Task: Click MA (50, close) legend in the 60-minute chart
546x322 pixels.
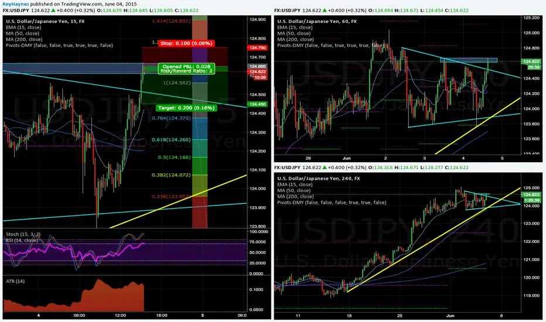Action: click(294, 33)
